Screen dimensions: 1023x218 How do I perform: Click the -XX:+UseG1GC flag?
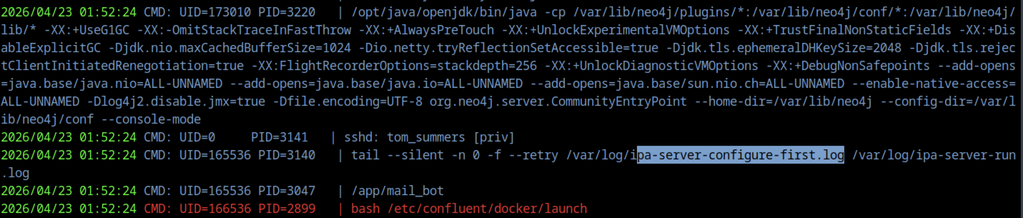coord(86,30)
